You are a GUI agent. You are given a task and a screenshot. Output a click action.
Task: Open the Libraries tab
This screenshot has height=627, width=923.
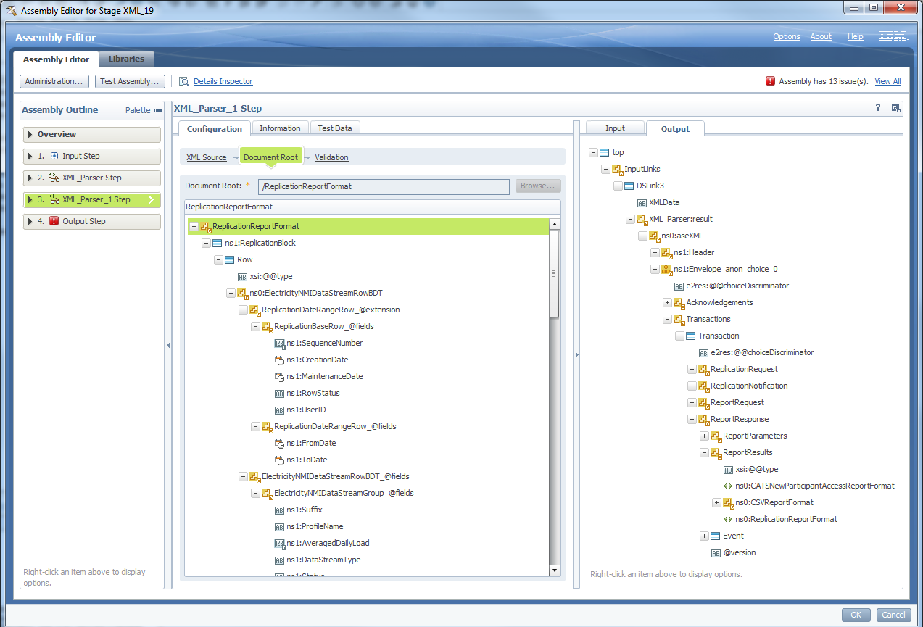point(126,59)
